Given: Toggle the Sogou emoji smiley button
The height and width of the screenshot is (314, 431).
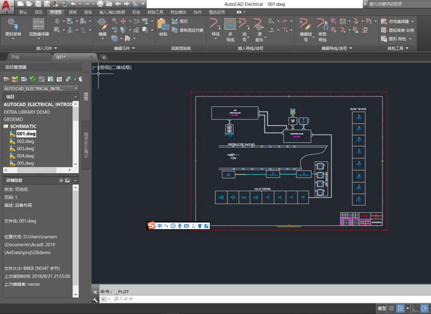Looking at the screenshot, I should pyautogui.click(x=173, y=226).
